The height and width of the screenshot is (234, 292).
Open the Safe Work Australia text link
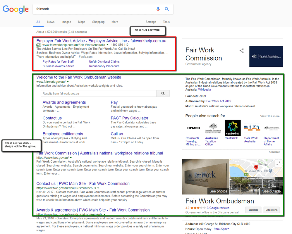[251, 140]
